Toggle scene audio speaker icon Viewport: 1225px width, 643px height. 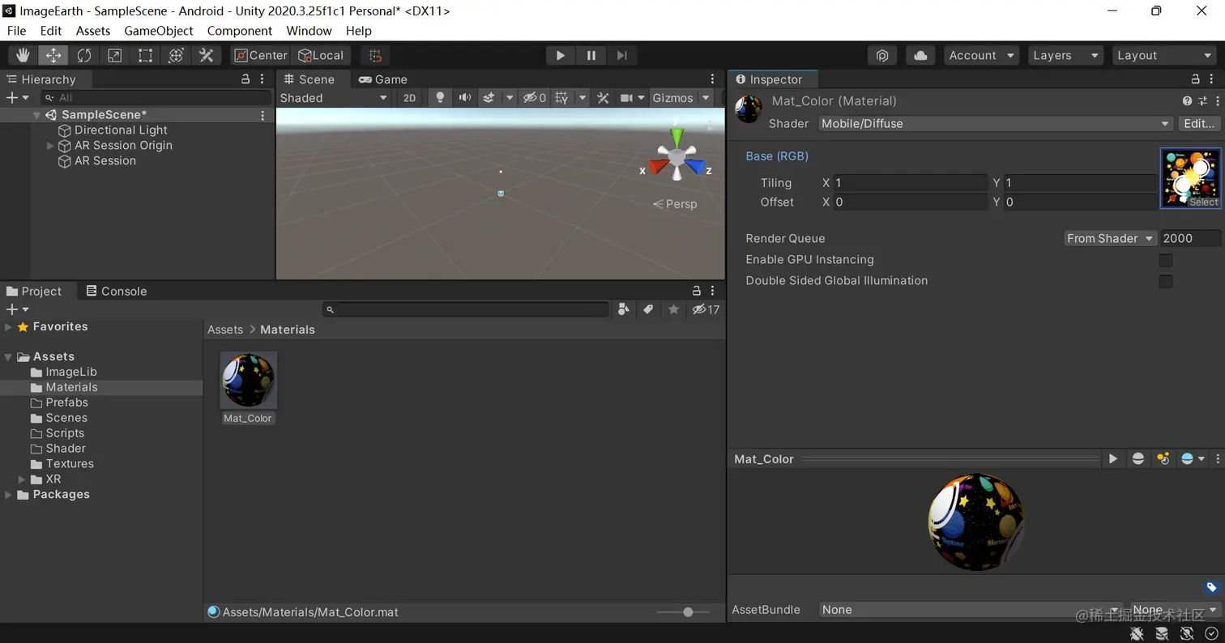(465, 98)
